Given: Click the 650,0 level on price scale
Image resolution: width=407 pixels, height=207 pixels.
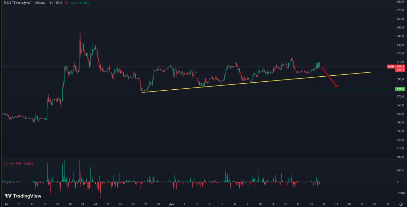Looking at the screenshot, I should click(x=400, y=27).
